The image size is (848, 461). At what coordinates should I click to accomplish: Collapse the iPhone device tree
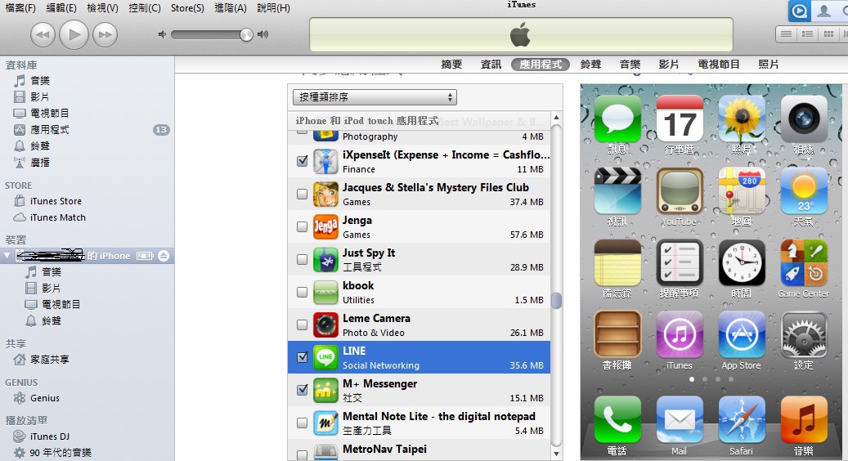7,256
